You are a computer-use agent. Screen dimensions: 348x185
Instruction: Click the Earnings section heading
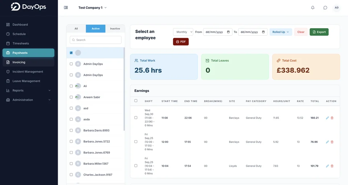coord(142,91)
